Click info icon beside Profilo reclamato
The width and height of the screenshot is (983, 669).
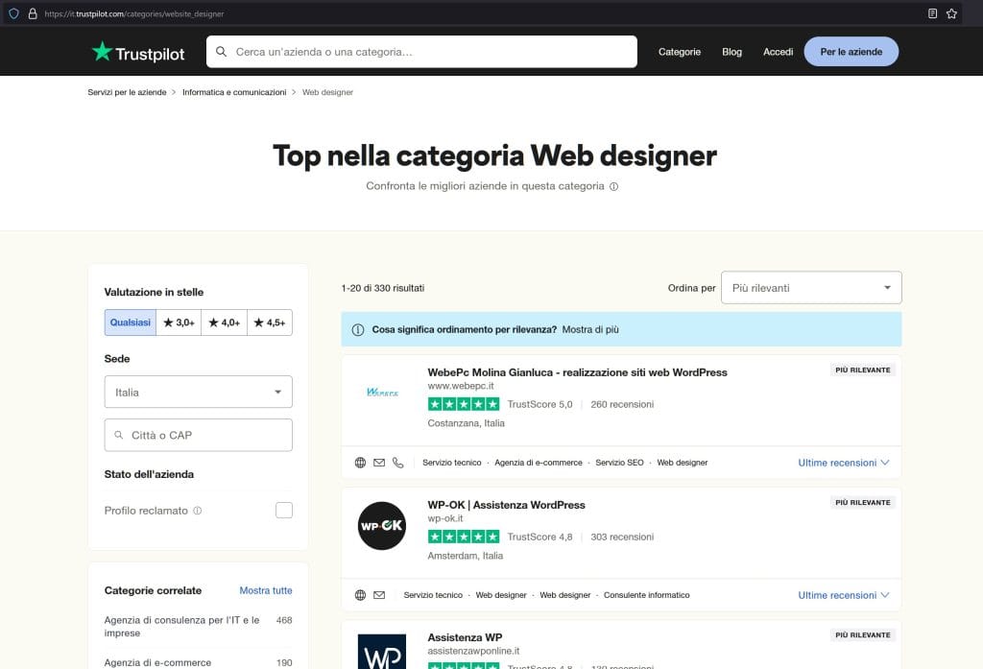pos(198,511)
